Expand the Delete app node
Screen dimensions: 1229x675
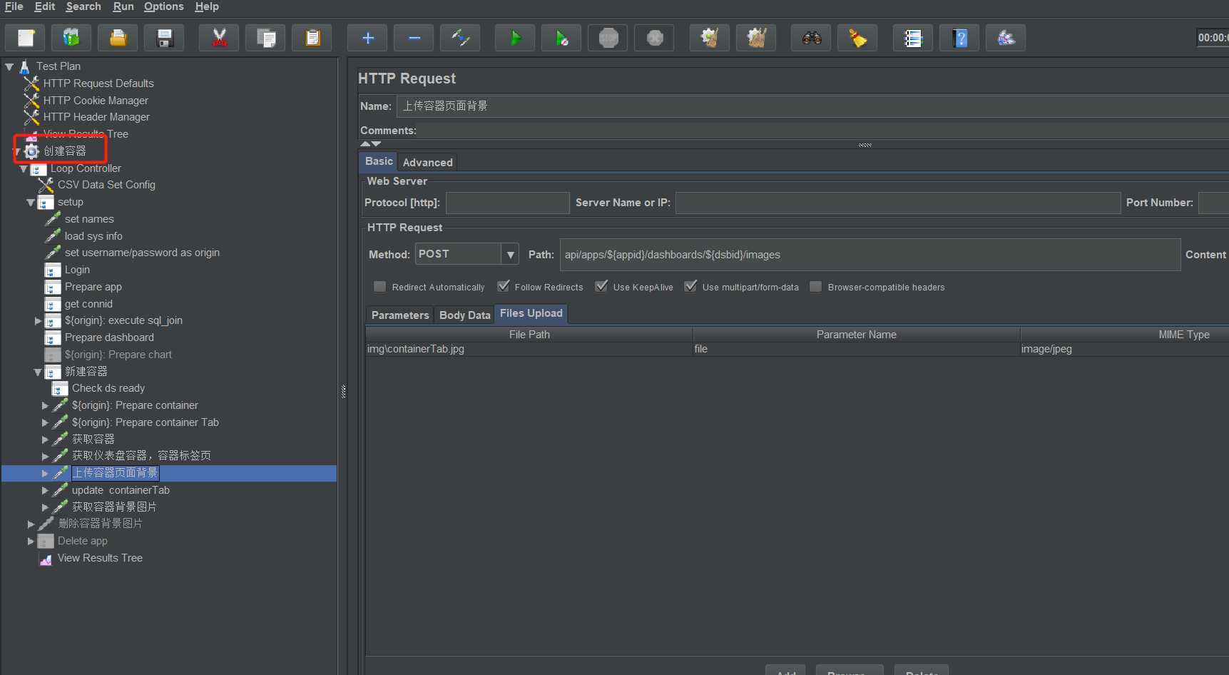31,542
